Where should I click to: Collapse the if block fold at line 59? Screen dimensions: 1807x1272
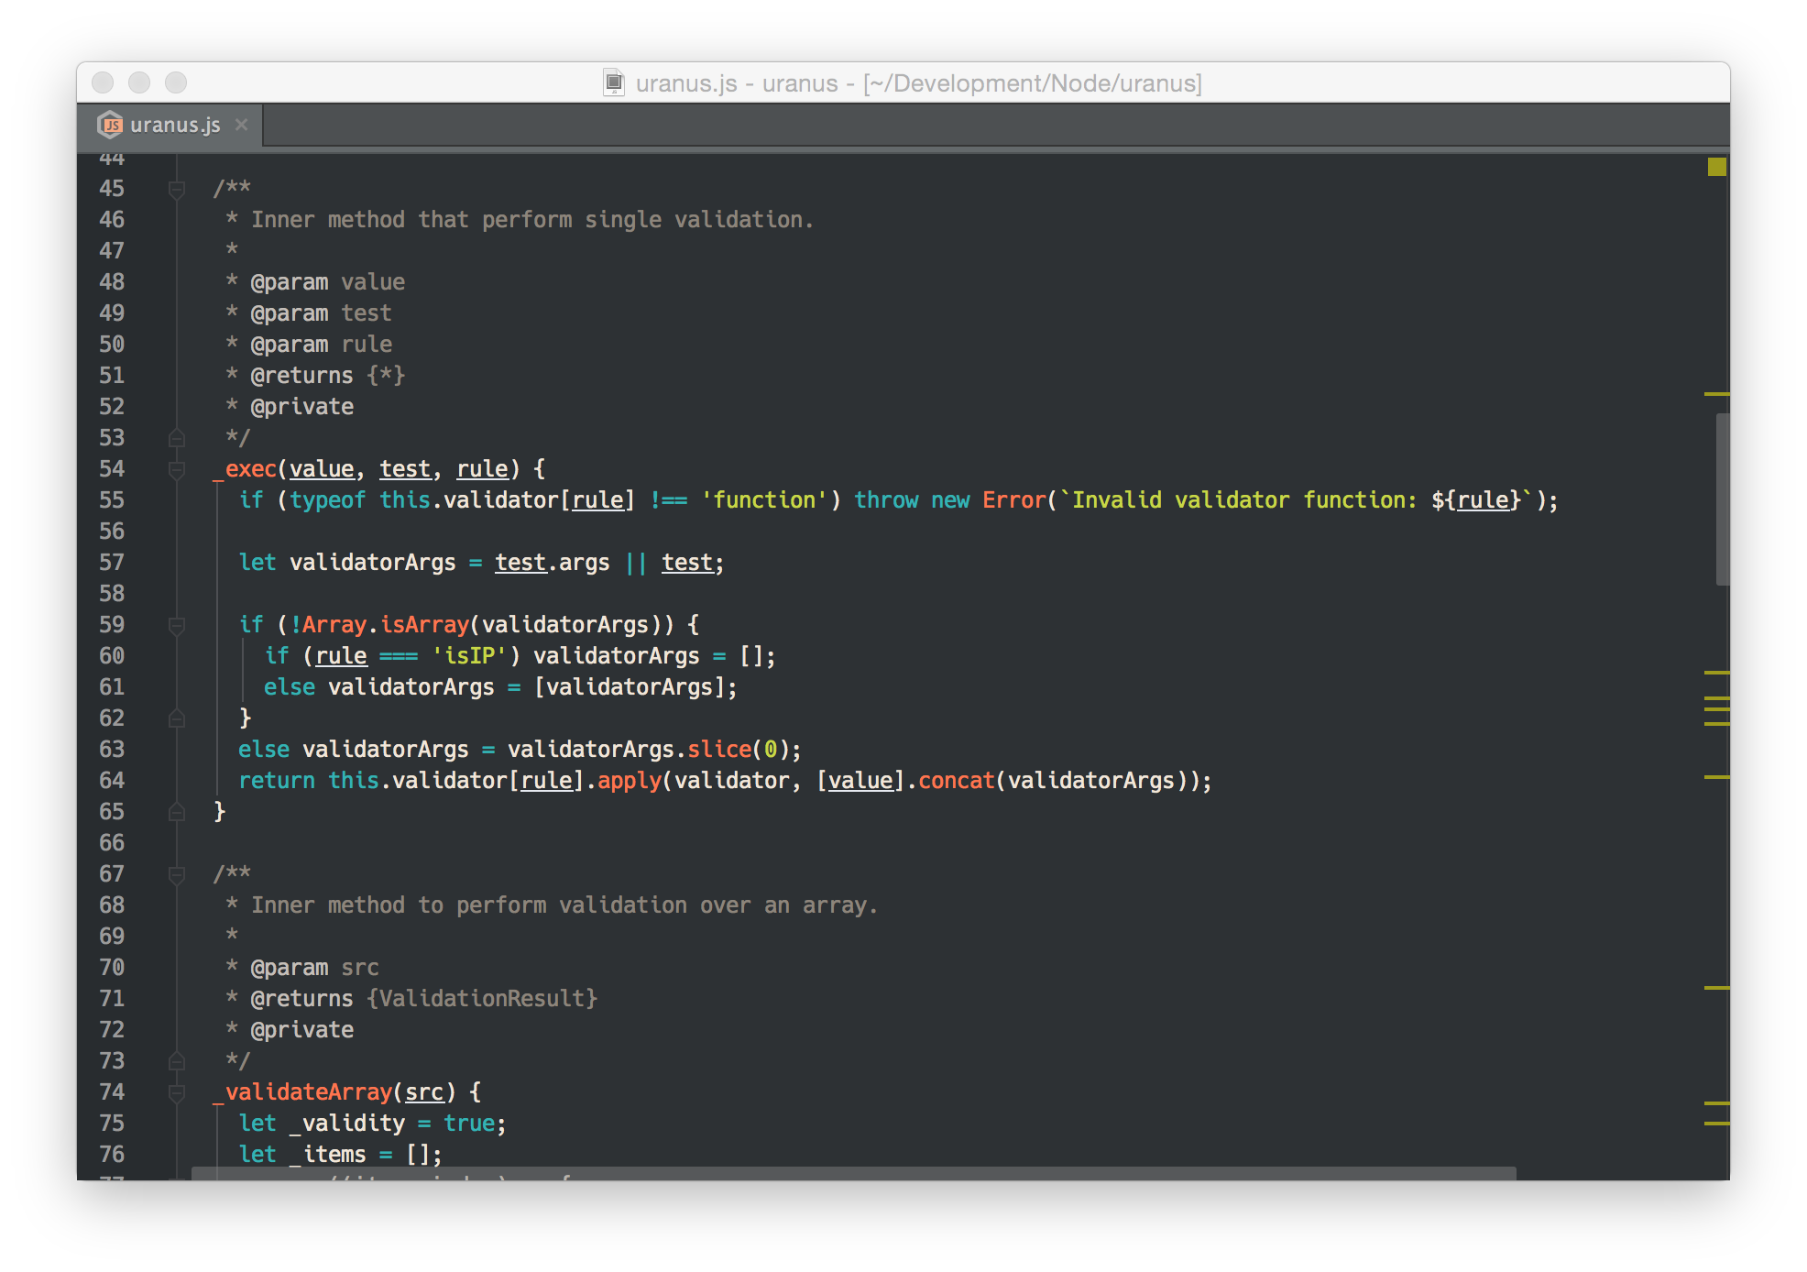click(177, 626)
